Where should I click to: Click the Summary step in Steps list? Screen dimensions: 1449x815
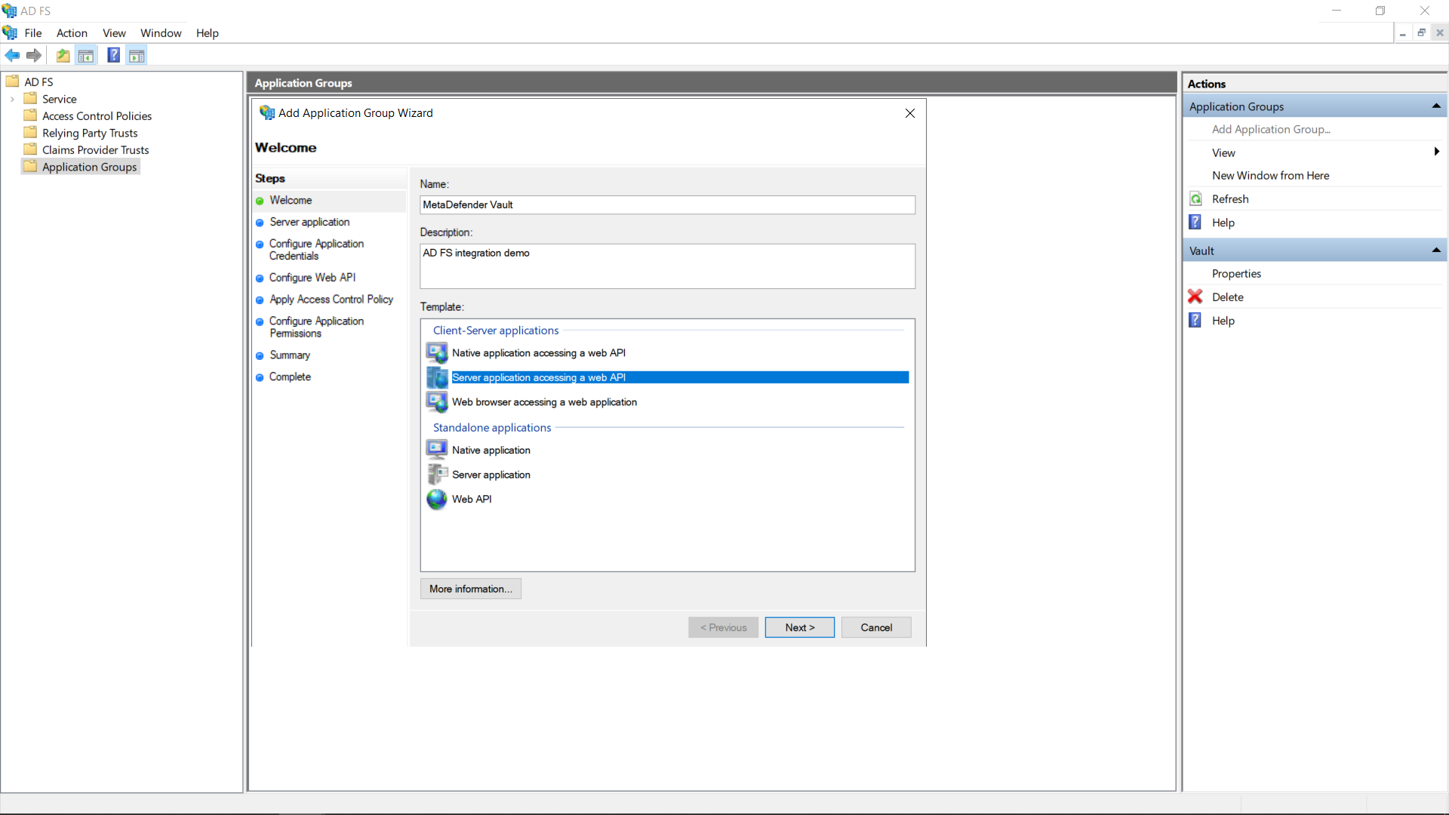tap(289, 355)
